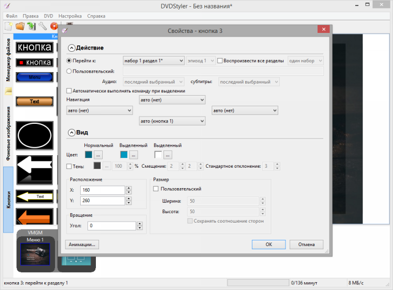
Task: Open the 'эпизод 1' dropdown
Action: 201,61
